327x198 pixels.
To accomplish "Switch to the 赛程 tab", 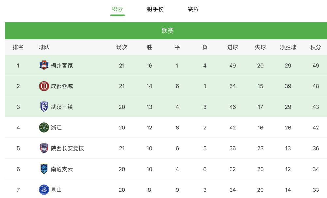I will [x=193, y=9].
